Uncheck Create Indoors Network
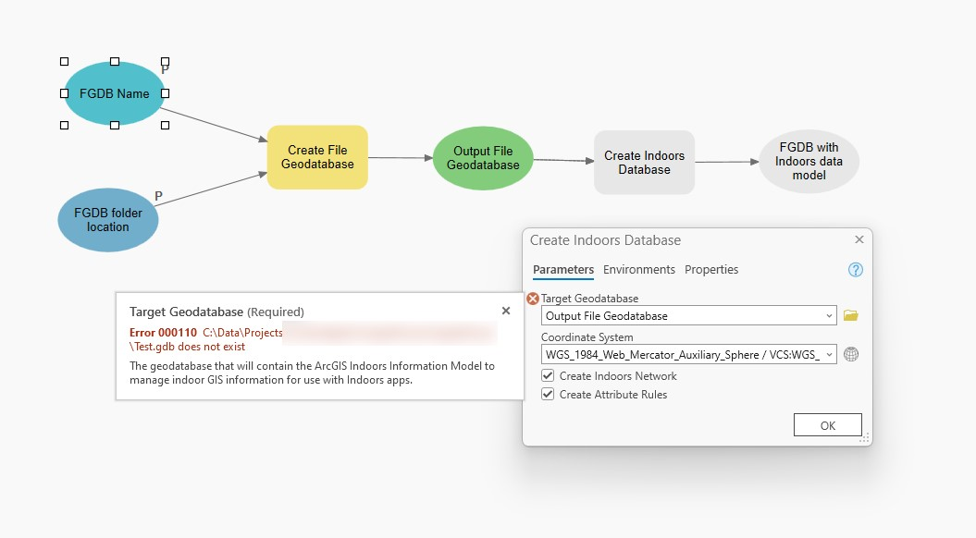 (x=548, y=375)
